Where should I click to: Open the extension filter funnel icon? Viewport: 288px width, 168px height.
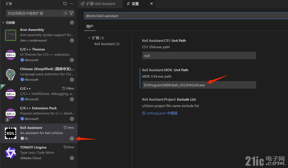tap(71, 13)
